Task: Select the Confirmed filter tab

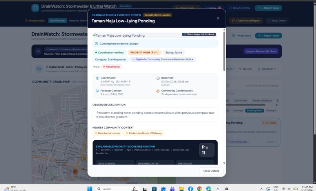Action: 240,100
